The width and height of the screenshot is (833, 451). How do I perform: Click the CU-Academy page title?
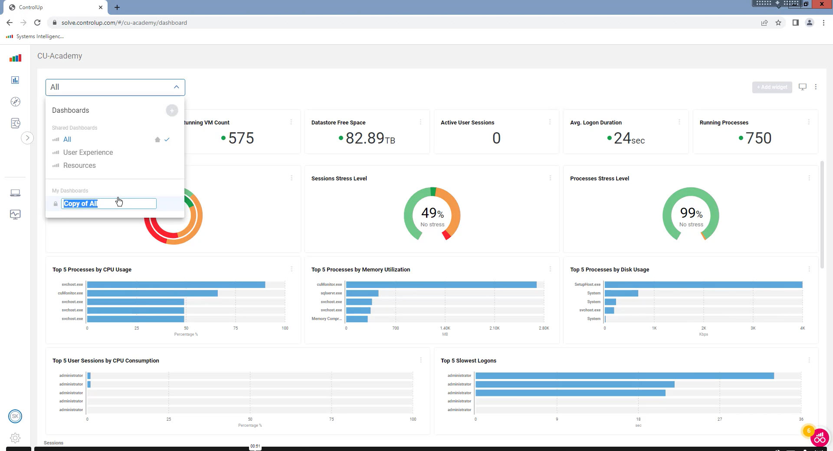[x=60, y=56]
